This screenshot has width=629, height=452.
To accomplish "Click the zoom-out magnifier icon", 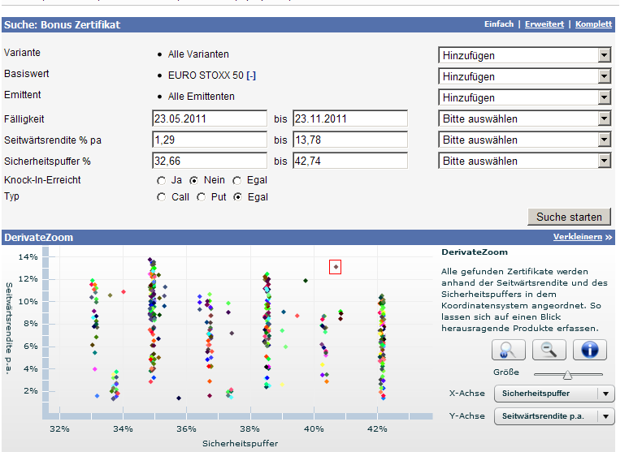I will tap(549, 350).
